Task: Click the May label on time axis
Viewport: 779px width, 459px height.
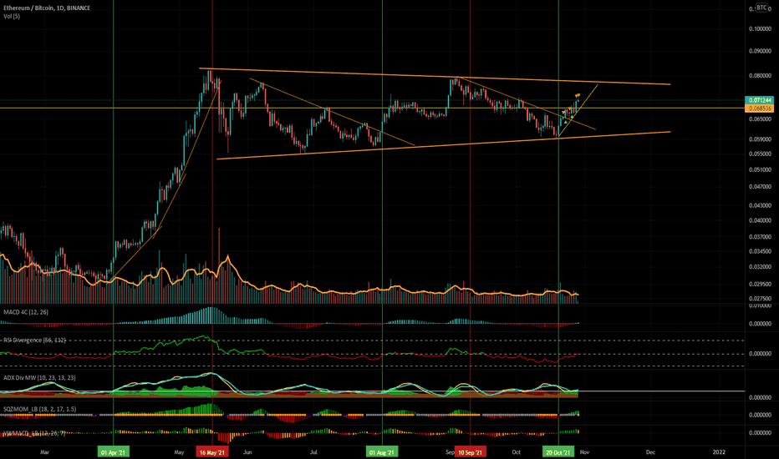Action: (180, 452)
